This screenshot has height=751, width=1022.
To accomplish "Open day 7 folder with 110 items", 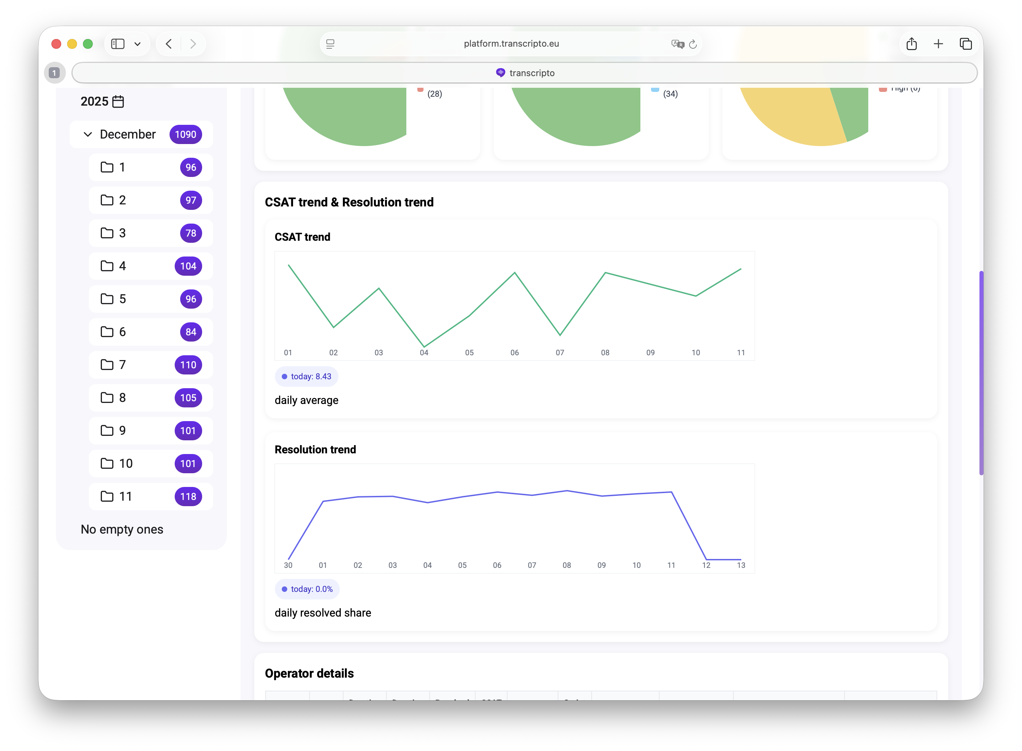I will [x=151, y=365].
